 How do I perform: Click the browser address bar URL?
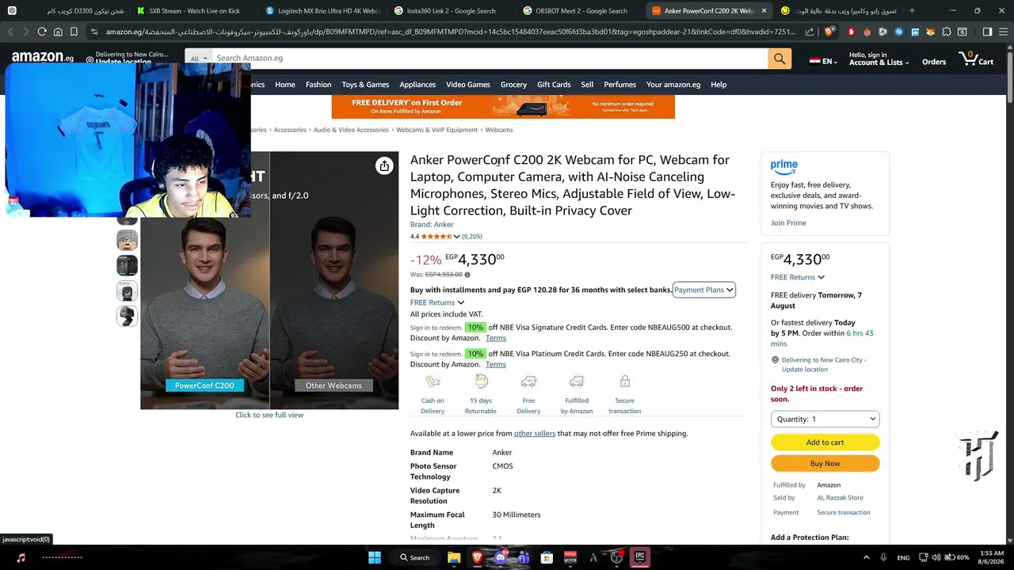[450, 32]
